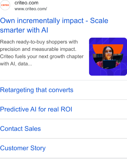The width and height of the screenshot is (127, 159).
Task: Select the 'Contact Sales' link
Action: pos(20,129)
